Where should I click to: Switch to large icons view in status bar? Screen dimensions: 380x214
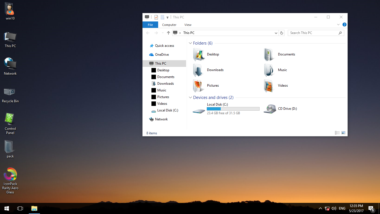pyautogui.click(x=343, y=133)
